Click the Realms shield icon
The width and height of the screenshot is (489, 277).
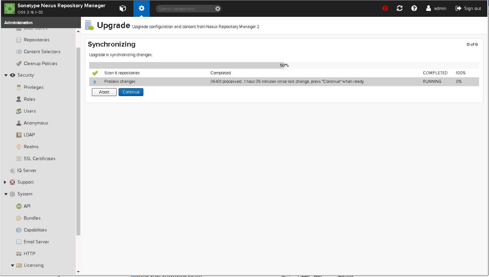point(19,147)
